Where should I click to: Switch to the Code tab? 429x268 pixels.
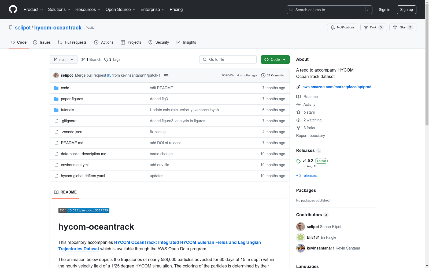pos(19,42)
